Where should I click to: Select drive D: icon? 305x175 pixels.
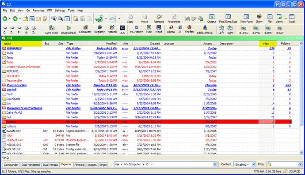coord(12,30)
